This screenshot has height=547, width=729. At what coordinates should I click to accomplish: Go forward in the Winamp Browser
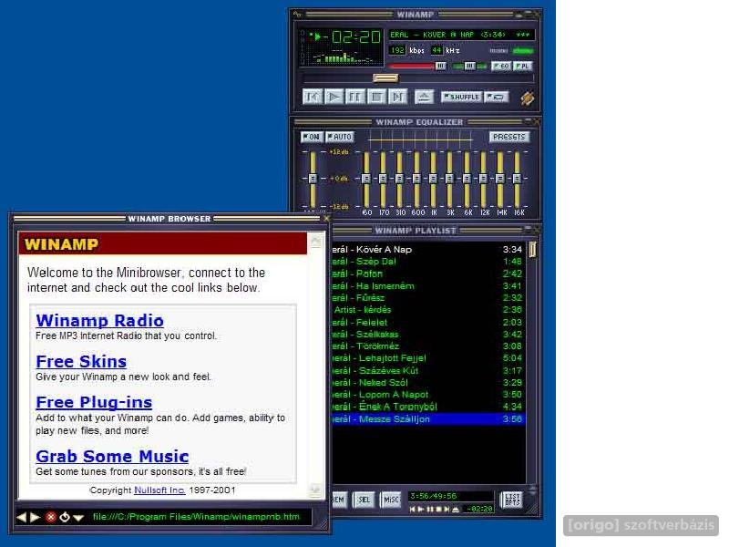(x=35, y=517)
